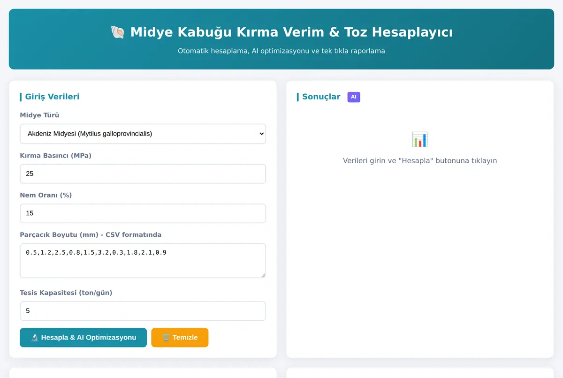Screen dimensions: 563x378
Task: Click the "Verileri girin ve Hesapla butonuna tıklayın" message
Action: tap(420, 161)
